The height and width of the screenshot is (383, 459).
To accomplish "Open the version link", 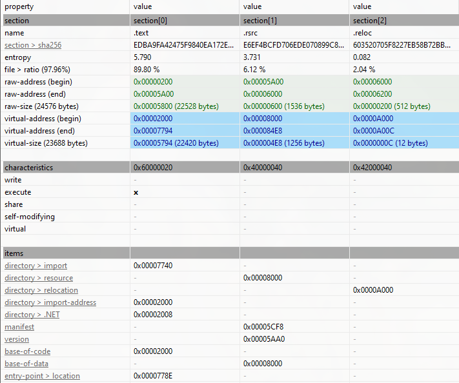I will point(17,339).
